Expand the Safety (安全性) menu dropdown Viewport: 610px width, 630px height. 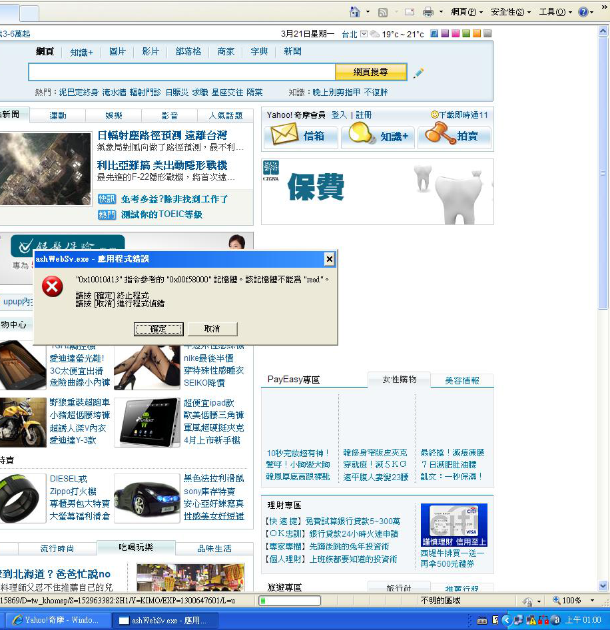(x=511, y=12)
